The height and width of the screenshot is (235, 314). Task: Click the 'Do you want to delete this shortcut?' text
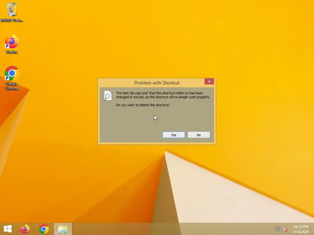[x=143, y=105]
